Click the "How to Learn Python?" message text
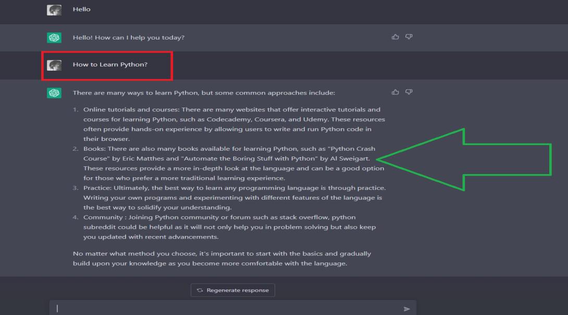568x315 pixels. (x=110, y=65)
